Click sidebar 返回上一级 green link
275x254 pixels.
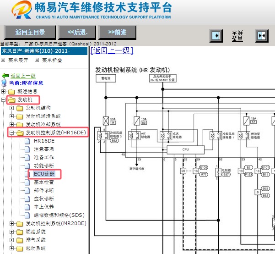click(23, 76)
